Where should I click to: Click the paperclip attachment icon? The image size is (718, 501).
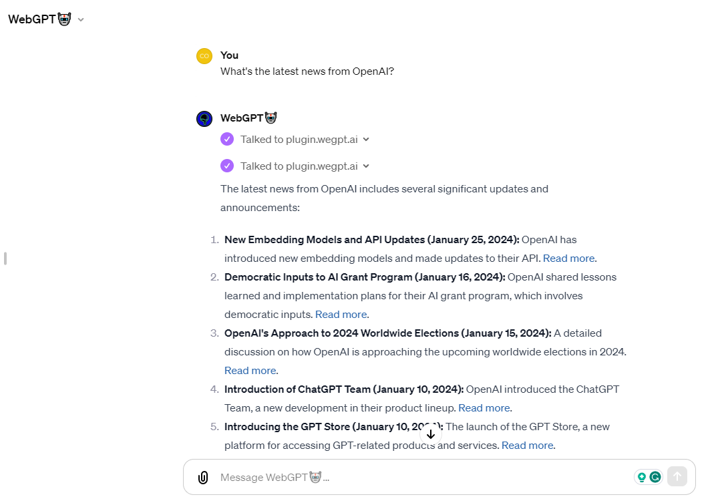[202, 477]
